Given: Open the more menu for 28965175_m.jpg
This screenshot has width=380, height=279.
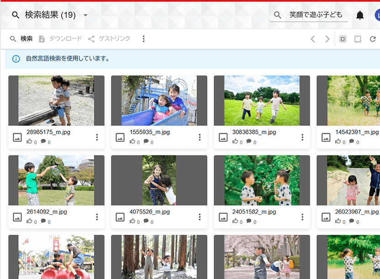Looking at the screenshot, I should pyautogui.click(x=97, y=137).
